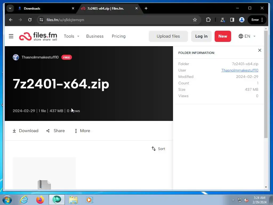Viewport: 273px width, 205px height.
Task: Click the page vertical scrollbar thumb
Action: (x=266, y=84)
